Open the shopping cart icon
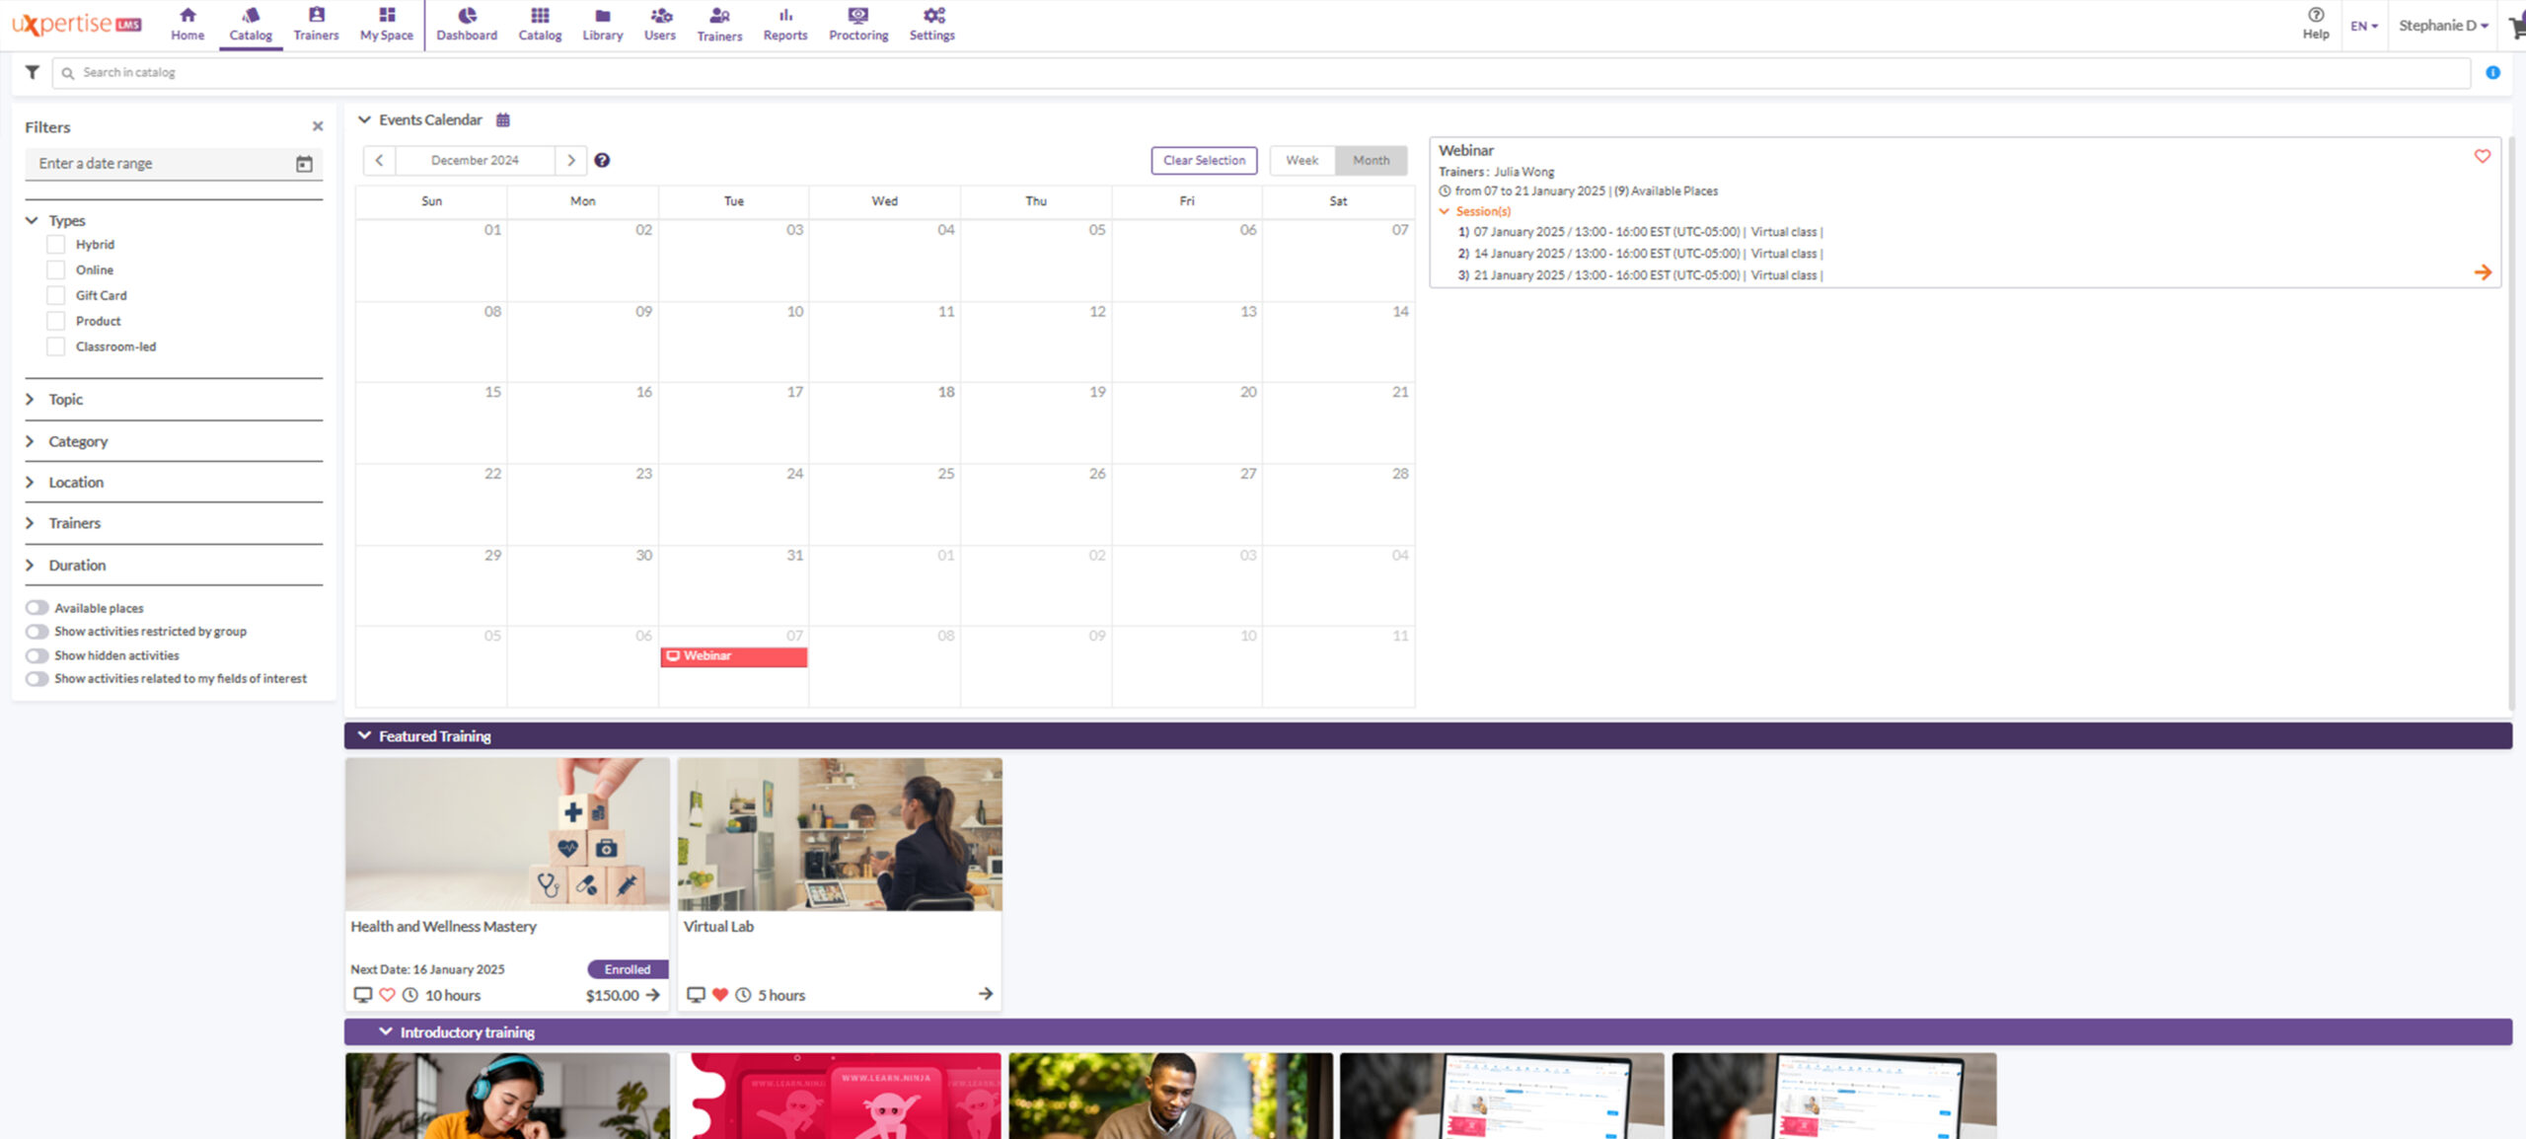The height and width of the screenshot is (1139, 2526). click(x=2517, y=27)
